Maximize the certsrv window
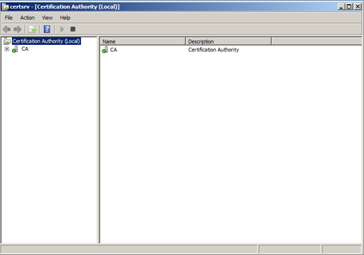This screenshot has height=255, width=364. 349,7
